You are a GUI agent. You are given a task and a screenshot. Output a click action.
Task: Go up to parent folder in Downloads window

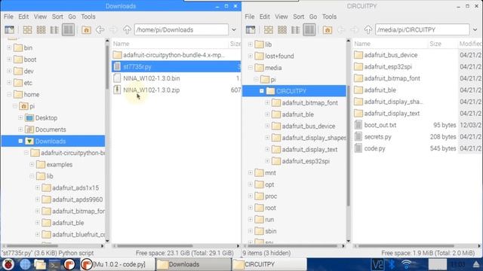tap(127, 30)
